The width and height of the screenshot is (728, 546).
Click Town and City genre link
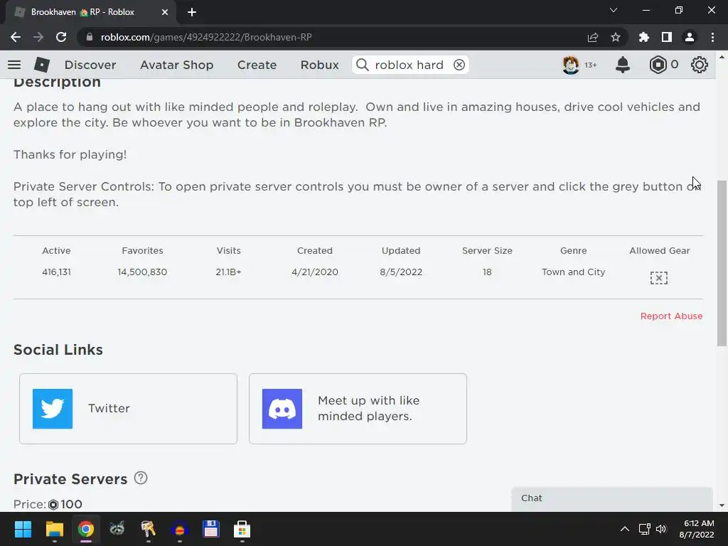pos(574,272)
